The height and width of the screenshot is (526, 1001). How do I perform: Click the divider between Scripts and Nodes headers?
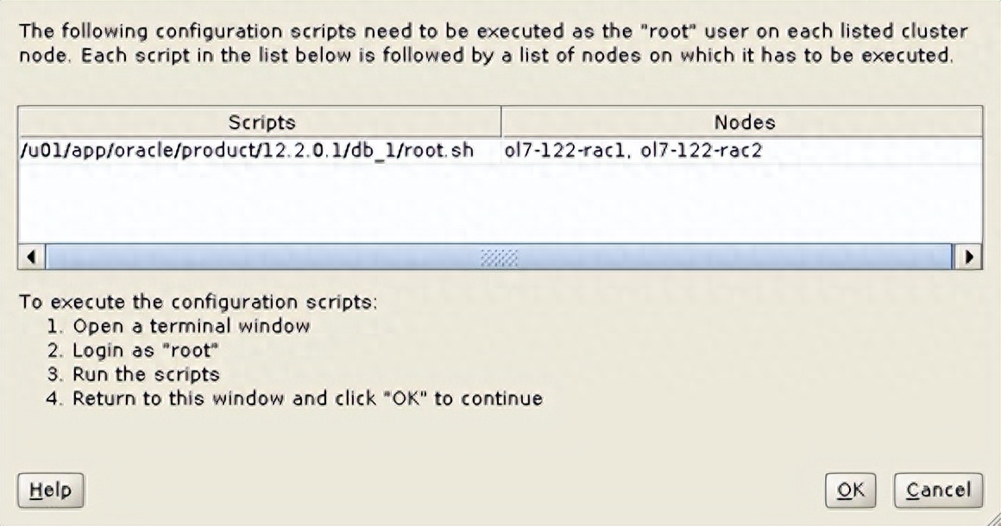(501, 122)
